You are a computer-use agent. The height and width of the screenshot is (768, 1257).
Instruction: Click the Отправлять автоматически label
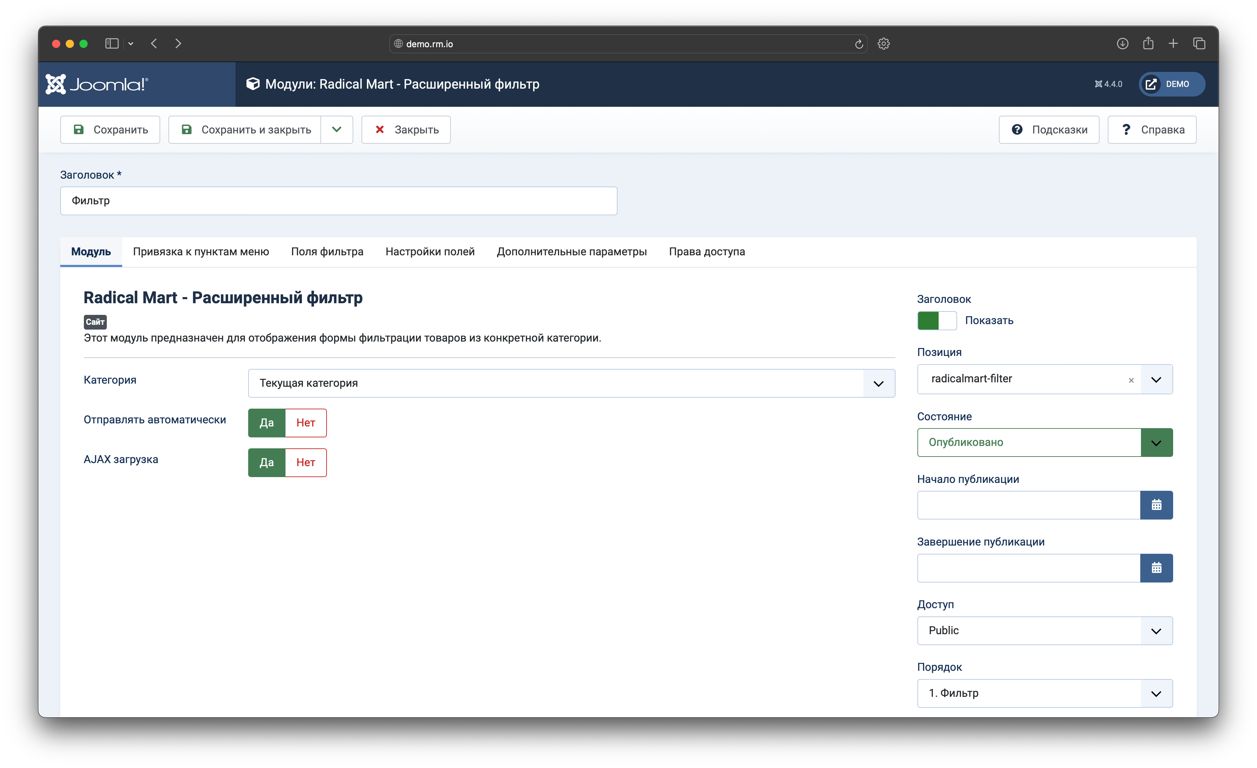[x=155, y=420]
